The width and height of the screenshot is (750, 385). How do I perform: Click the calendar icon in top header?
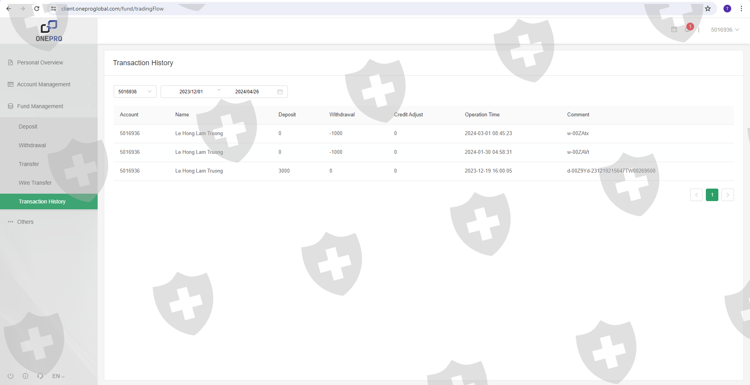(674, 30)
